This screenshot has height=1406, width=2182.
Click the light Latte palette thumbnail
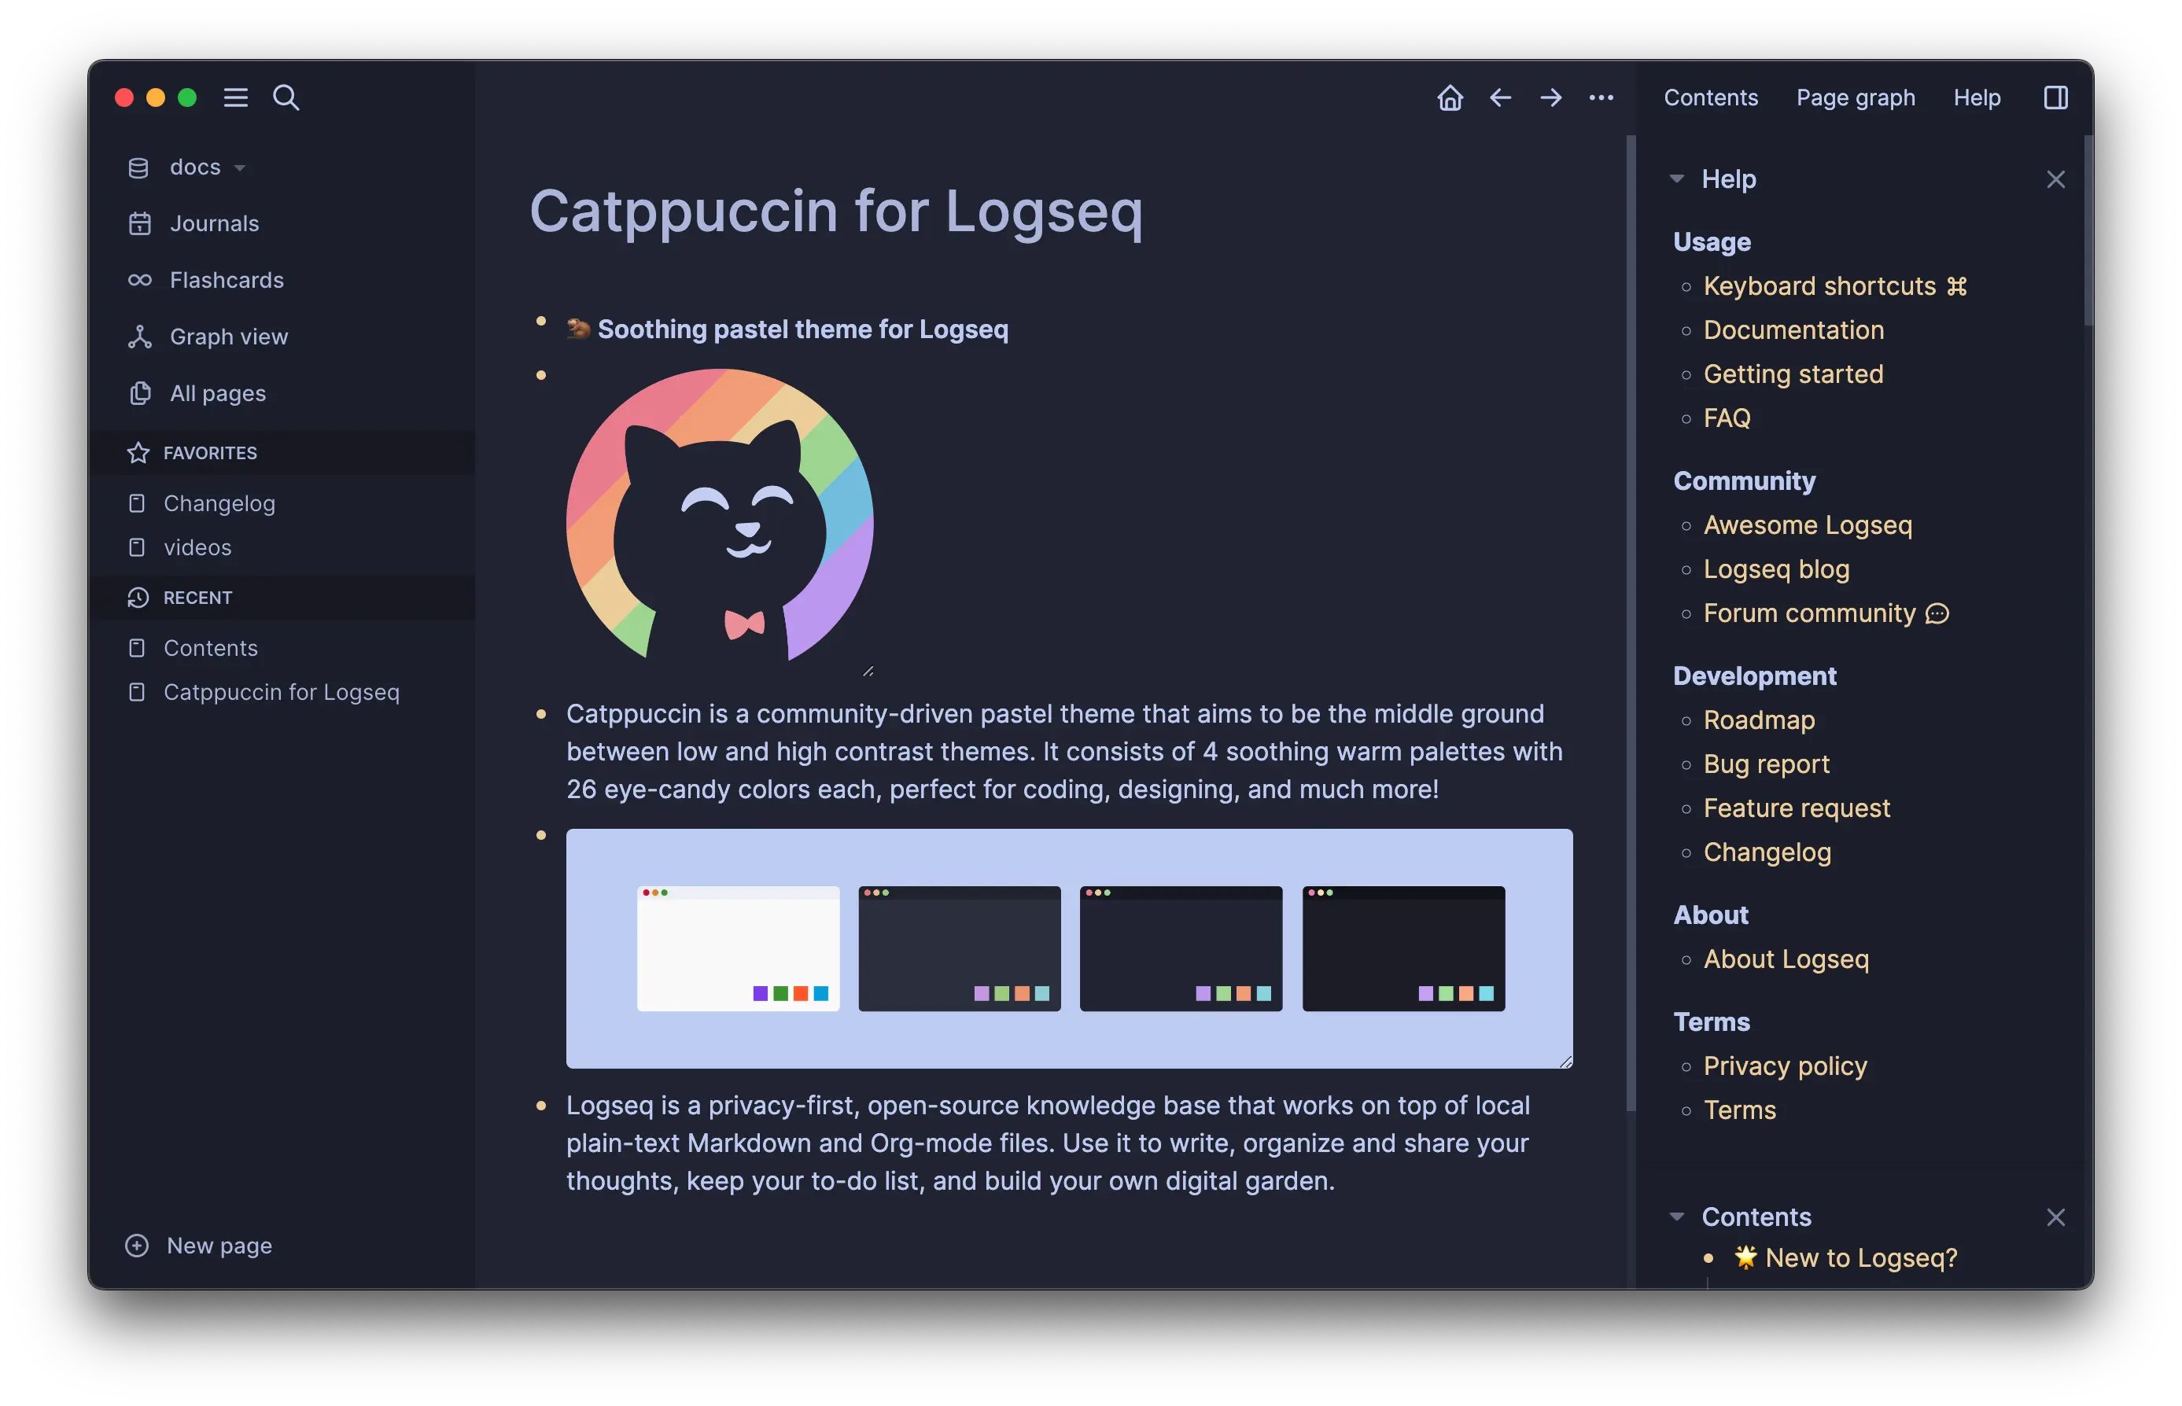point(738,948)
